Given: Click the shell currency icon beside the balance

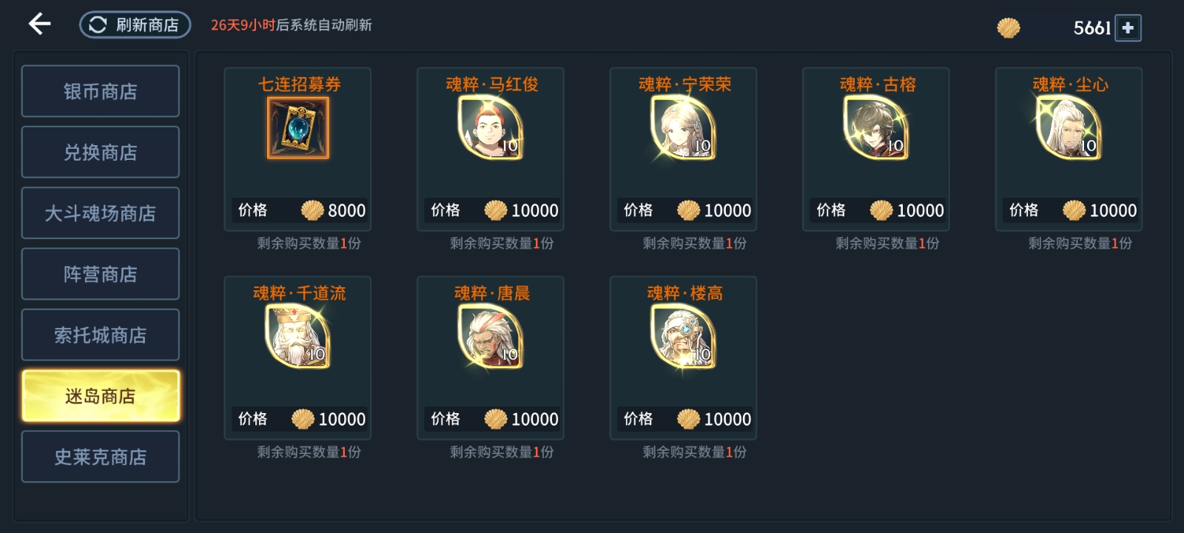Looking at the screenshot, I should [1009, 28].
